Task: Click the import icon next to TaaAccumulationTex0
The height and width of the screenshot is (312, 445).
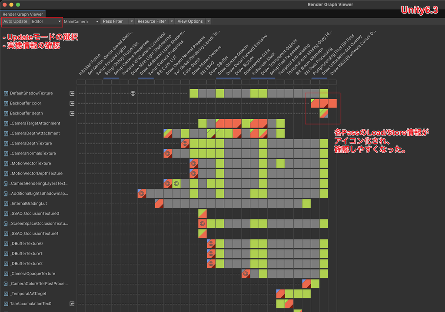Action: click(72, 304)
